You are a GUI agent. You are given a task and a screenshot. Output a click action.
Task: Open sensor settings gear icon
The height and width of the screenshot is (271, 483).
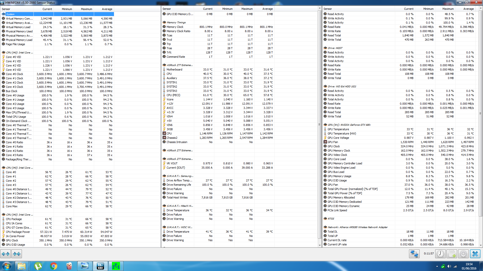coord(463,254)
